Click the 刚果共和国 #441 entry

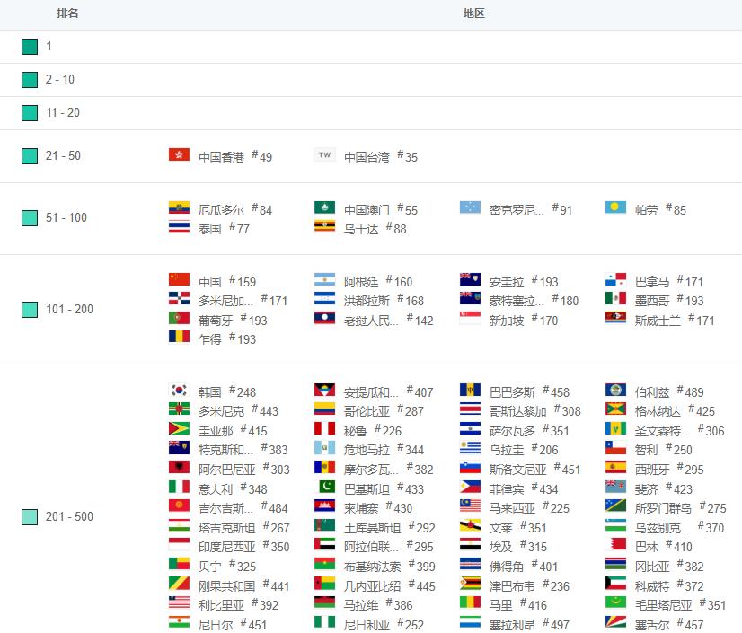[x=229, y=585]
